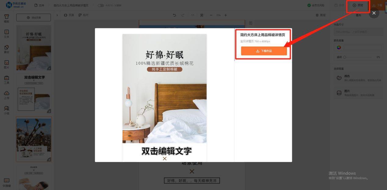Select third page thumbnail with cotton plant
This screenshot has width=387, height=190.
[34, 139]
